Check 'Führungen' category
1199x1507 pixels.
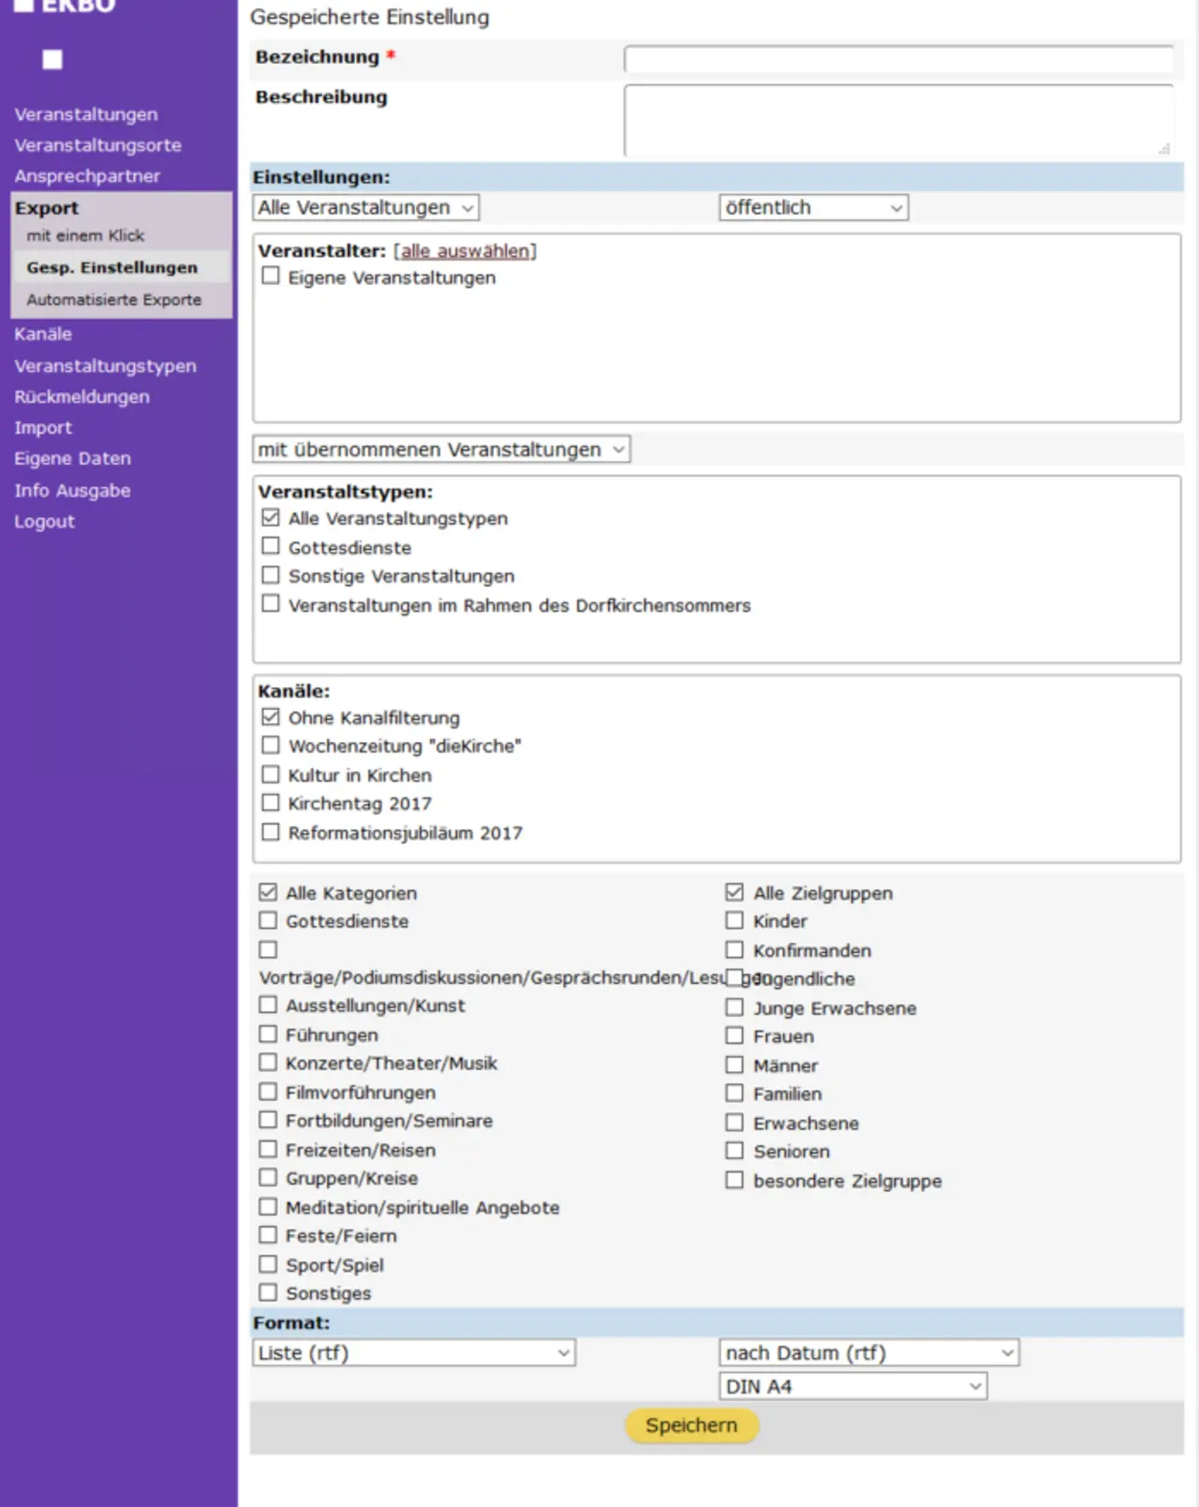tap(268, 1034)
